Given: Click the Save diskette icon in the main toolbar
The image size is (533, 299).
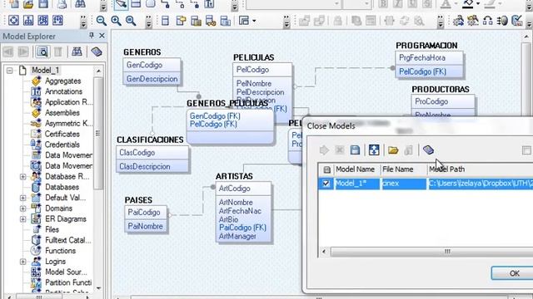Looking at the screenshot, I should tap(43, 4).
